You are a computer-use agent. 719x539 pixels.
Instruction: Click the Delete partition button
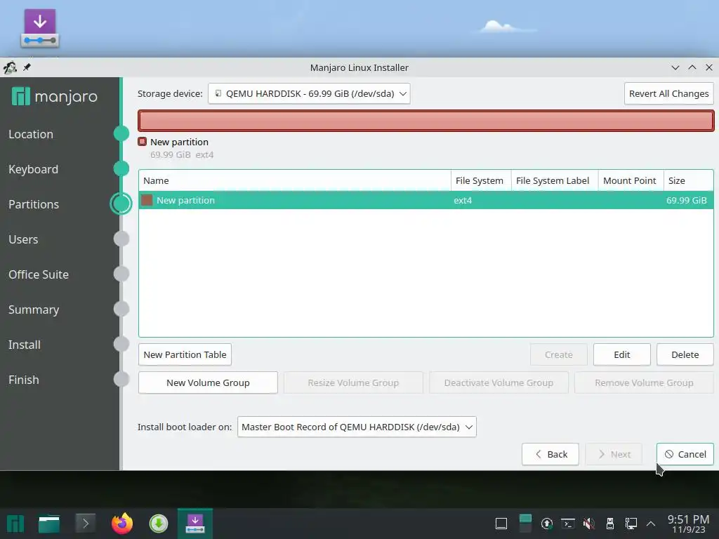[x=685, y=354]
